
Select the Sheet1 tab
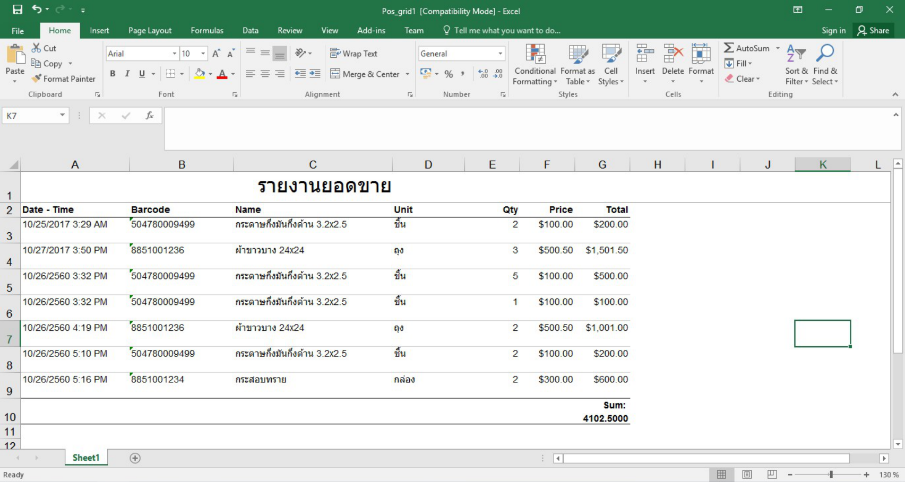click(86, 458)
